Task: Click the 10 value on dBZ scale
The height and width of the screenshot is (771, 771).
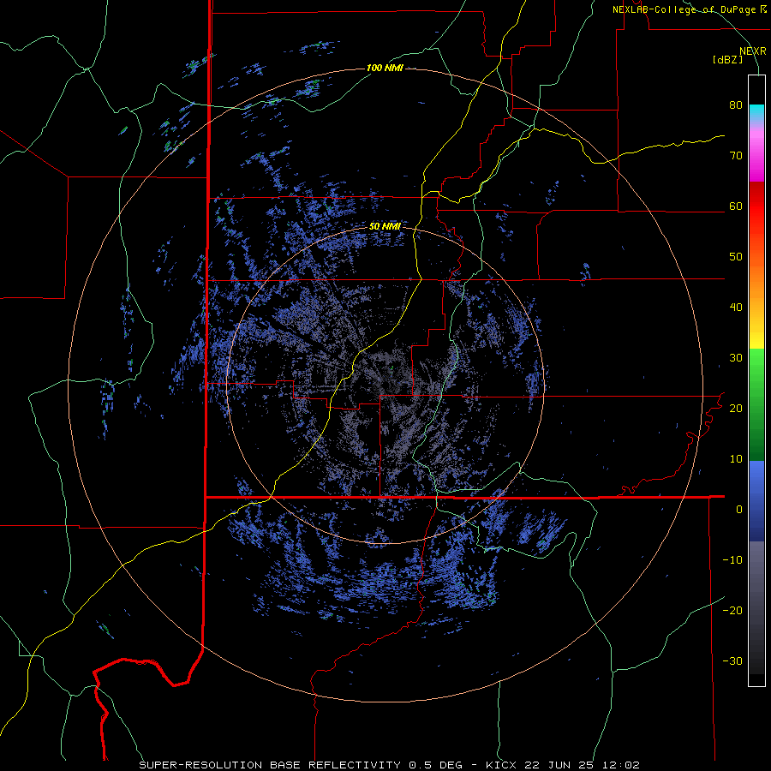Action: [736, 459]
